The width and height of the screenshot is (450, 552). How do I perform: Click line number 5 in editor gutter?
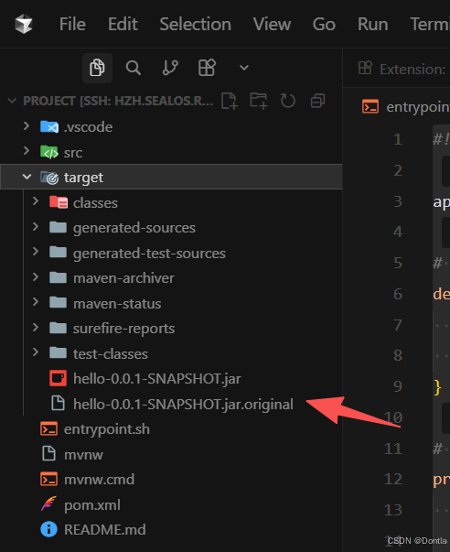pos(398,263)
